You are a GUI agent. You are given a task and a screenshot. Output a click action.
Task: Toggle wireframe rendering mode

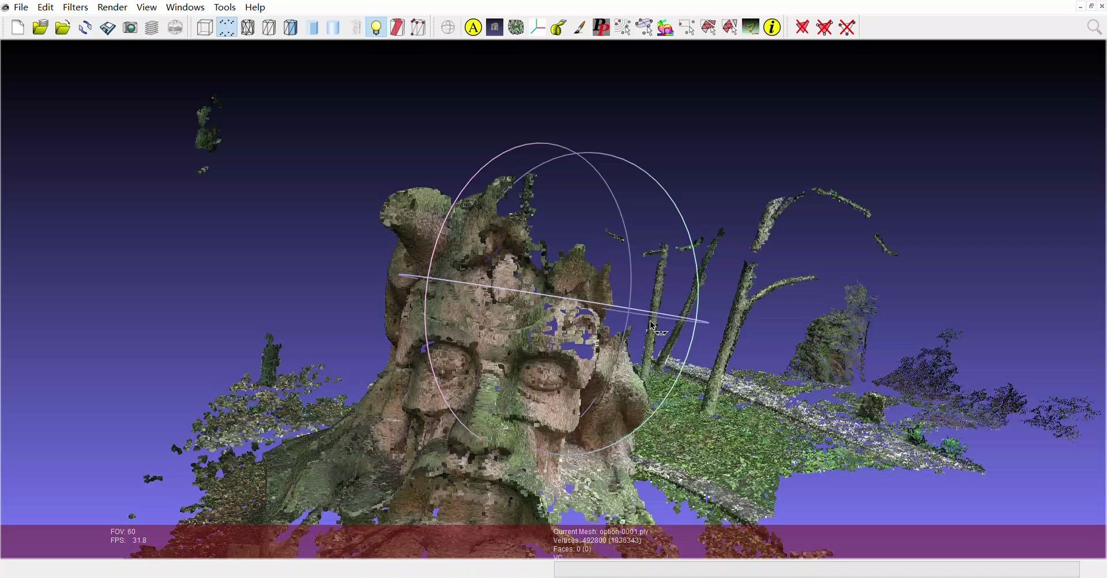[x=247, y=27]
